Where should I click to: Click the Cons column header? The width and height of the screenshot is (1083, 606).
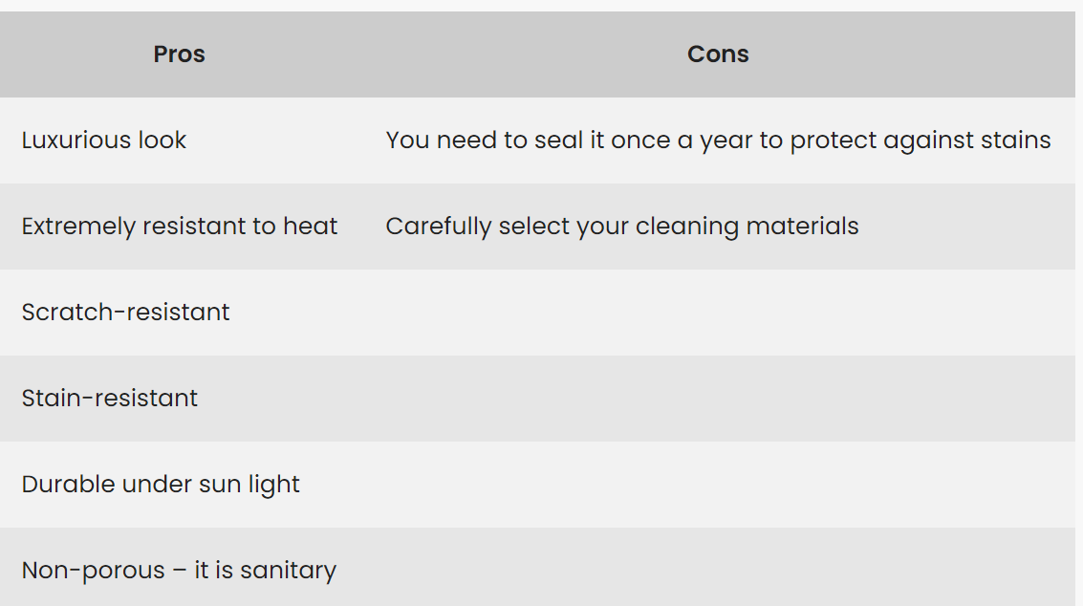pyautogui.click(x=718, y=54)
